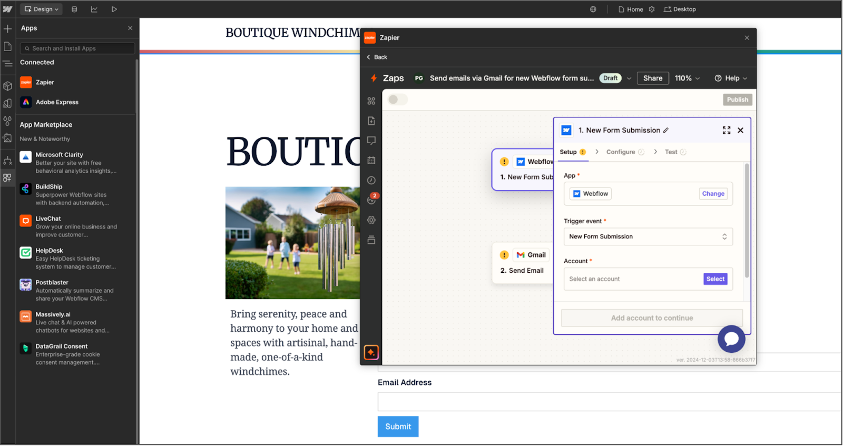Open Zapier comments sidebar icon

tap(371, 141)
